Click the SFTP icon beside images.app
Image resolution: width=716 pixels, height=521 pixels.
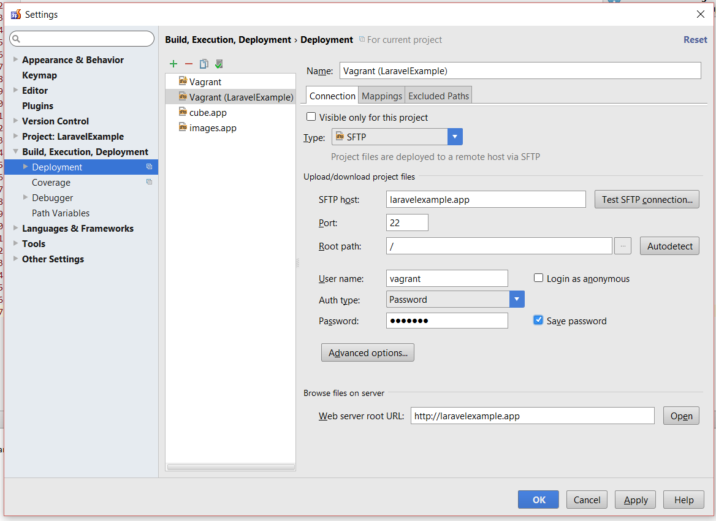coord(183,127)
